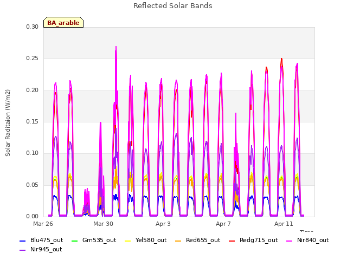
Task: Click the magenta Nir840_out legend color marker
Action: click(289, 240)
